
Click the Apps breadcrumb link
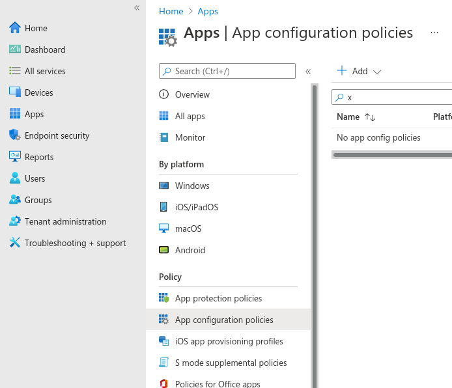point(208,11)
